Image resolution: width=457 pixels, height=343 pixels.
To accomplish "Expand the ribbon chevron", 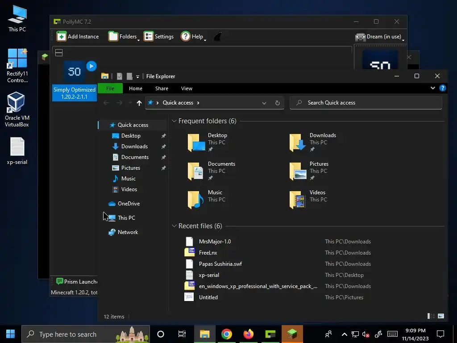I will click(433, 88).
